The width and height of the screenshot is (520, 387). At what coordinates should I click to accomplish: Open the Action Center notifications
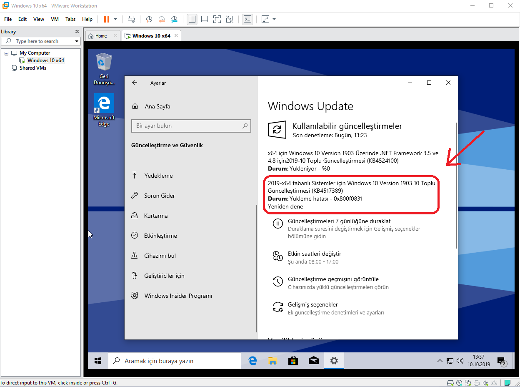click(502, 361)
